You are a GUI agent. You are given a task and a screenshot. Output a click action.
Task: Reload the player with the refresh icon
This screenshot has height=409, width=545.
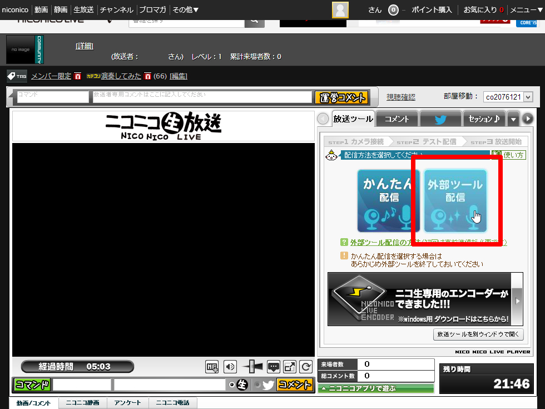(306, 367)
